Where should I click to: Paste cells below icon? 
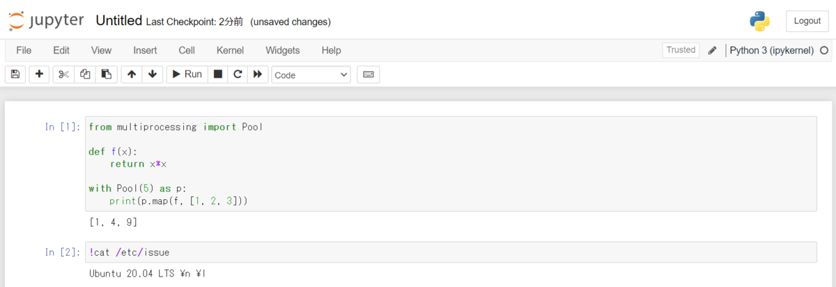[106, 75]
